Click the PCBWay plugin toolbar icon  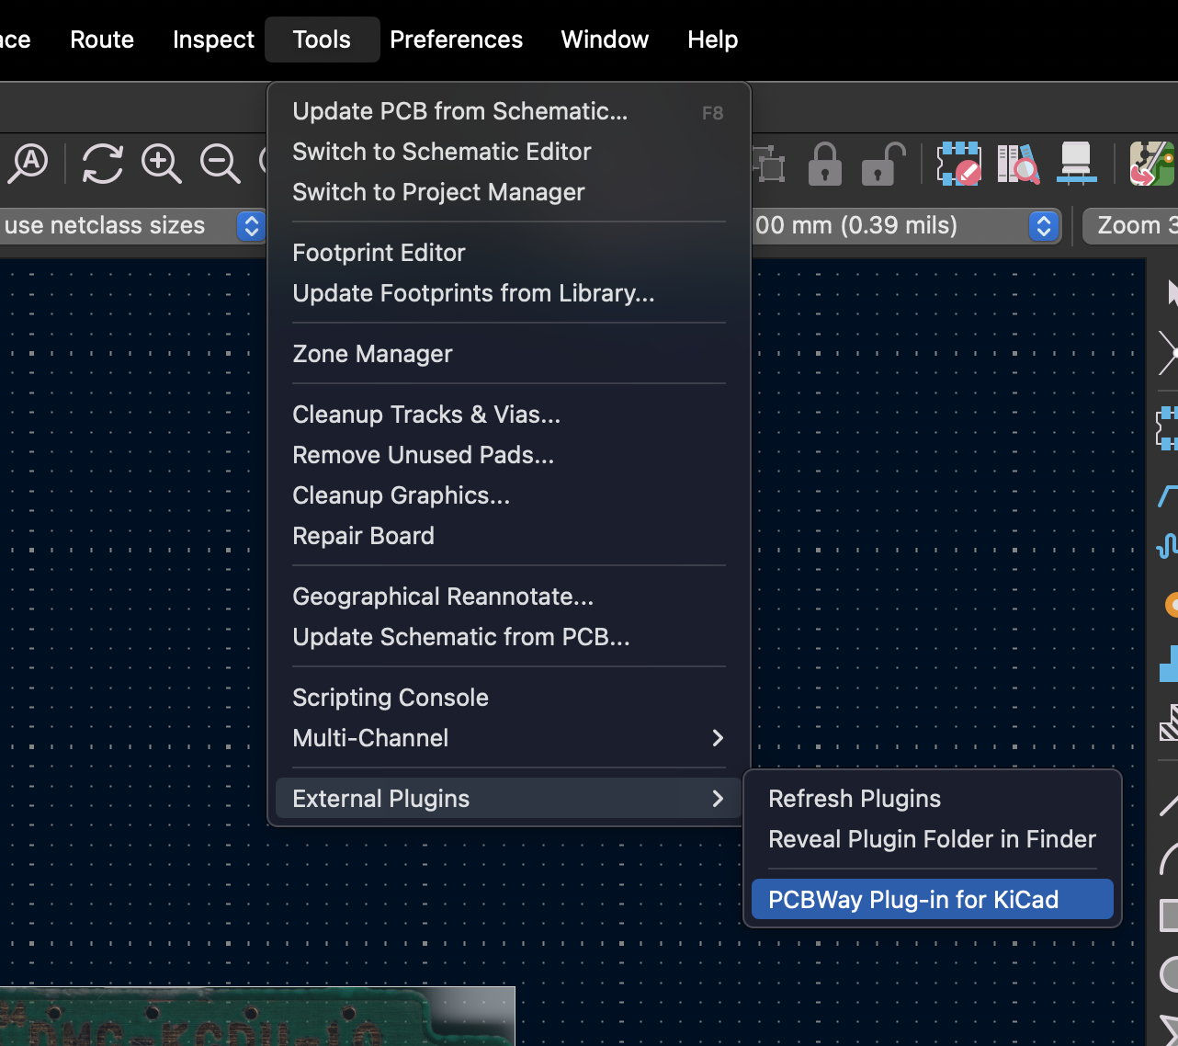(1151, 164)
